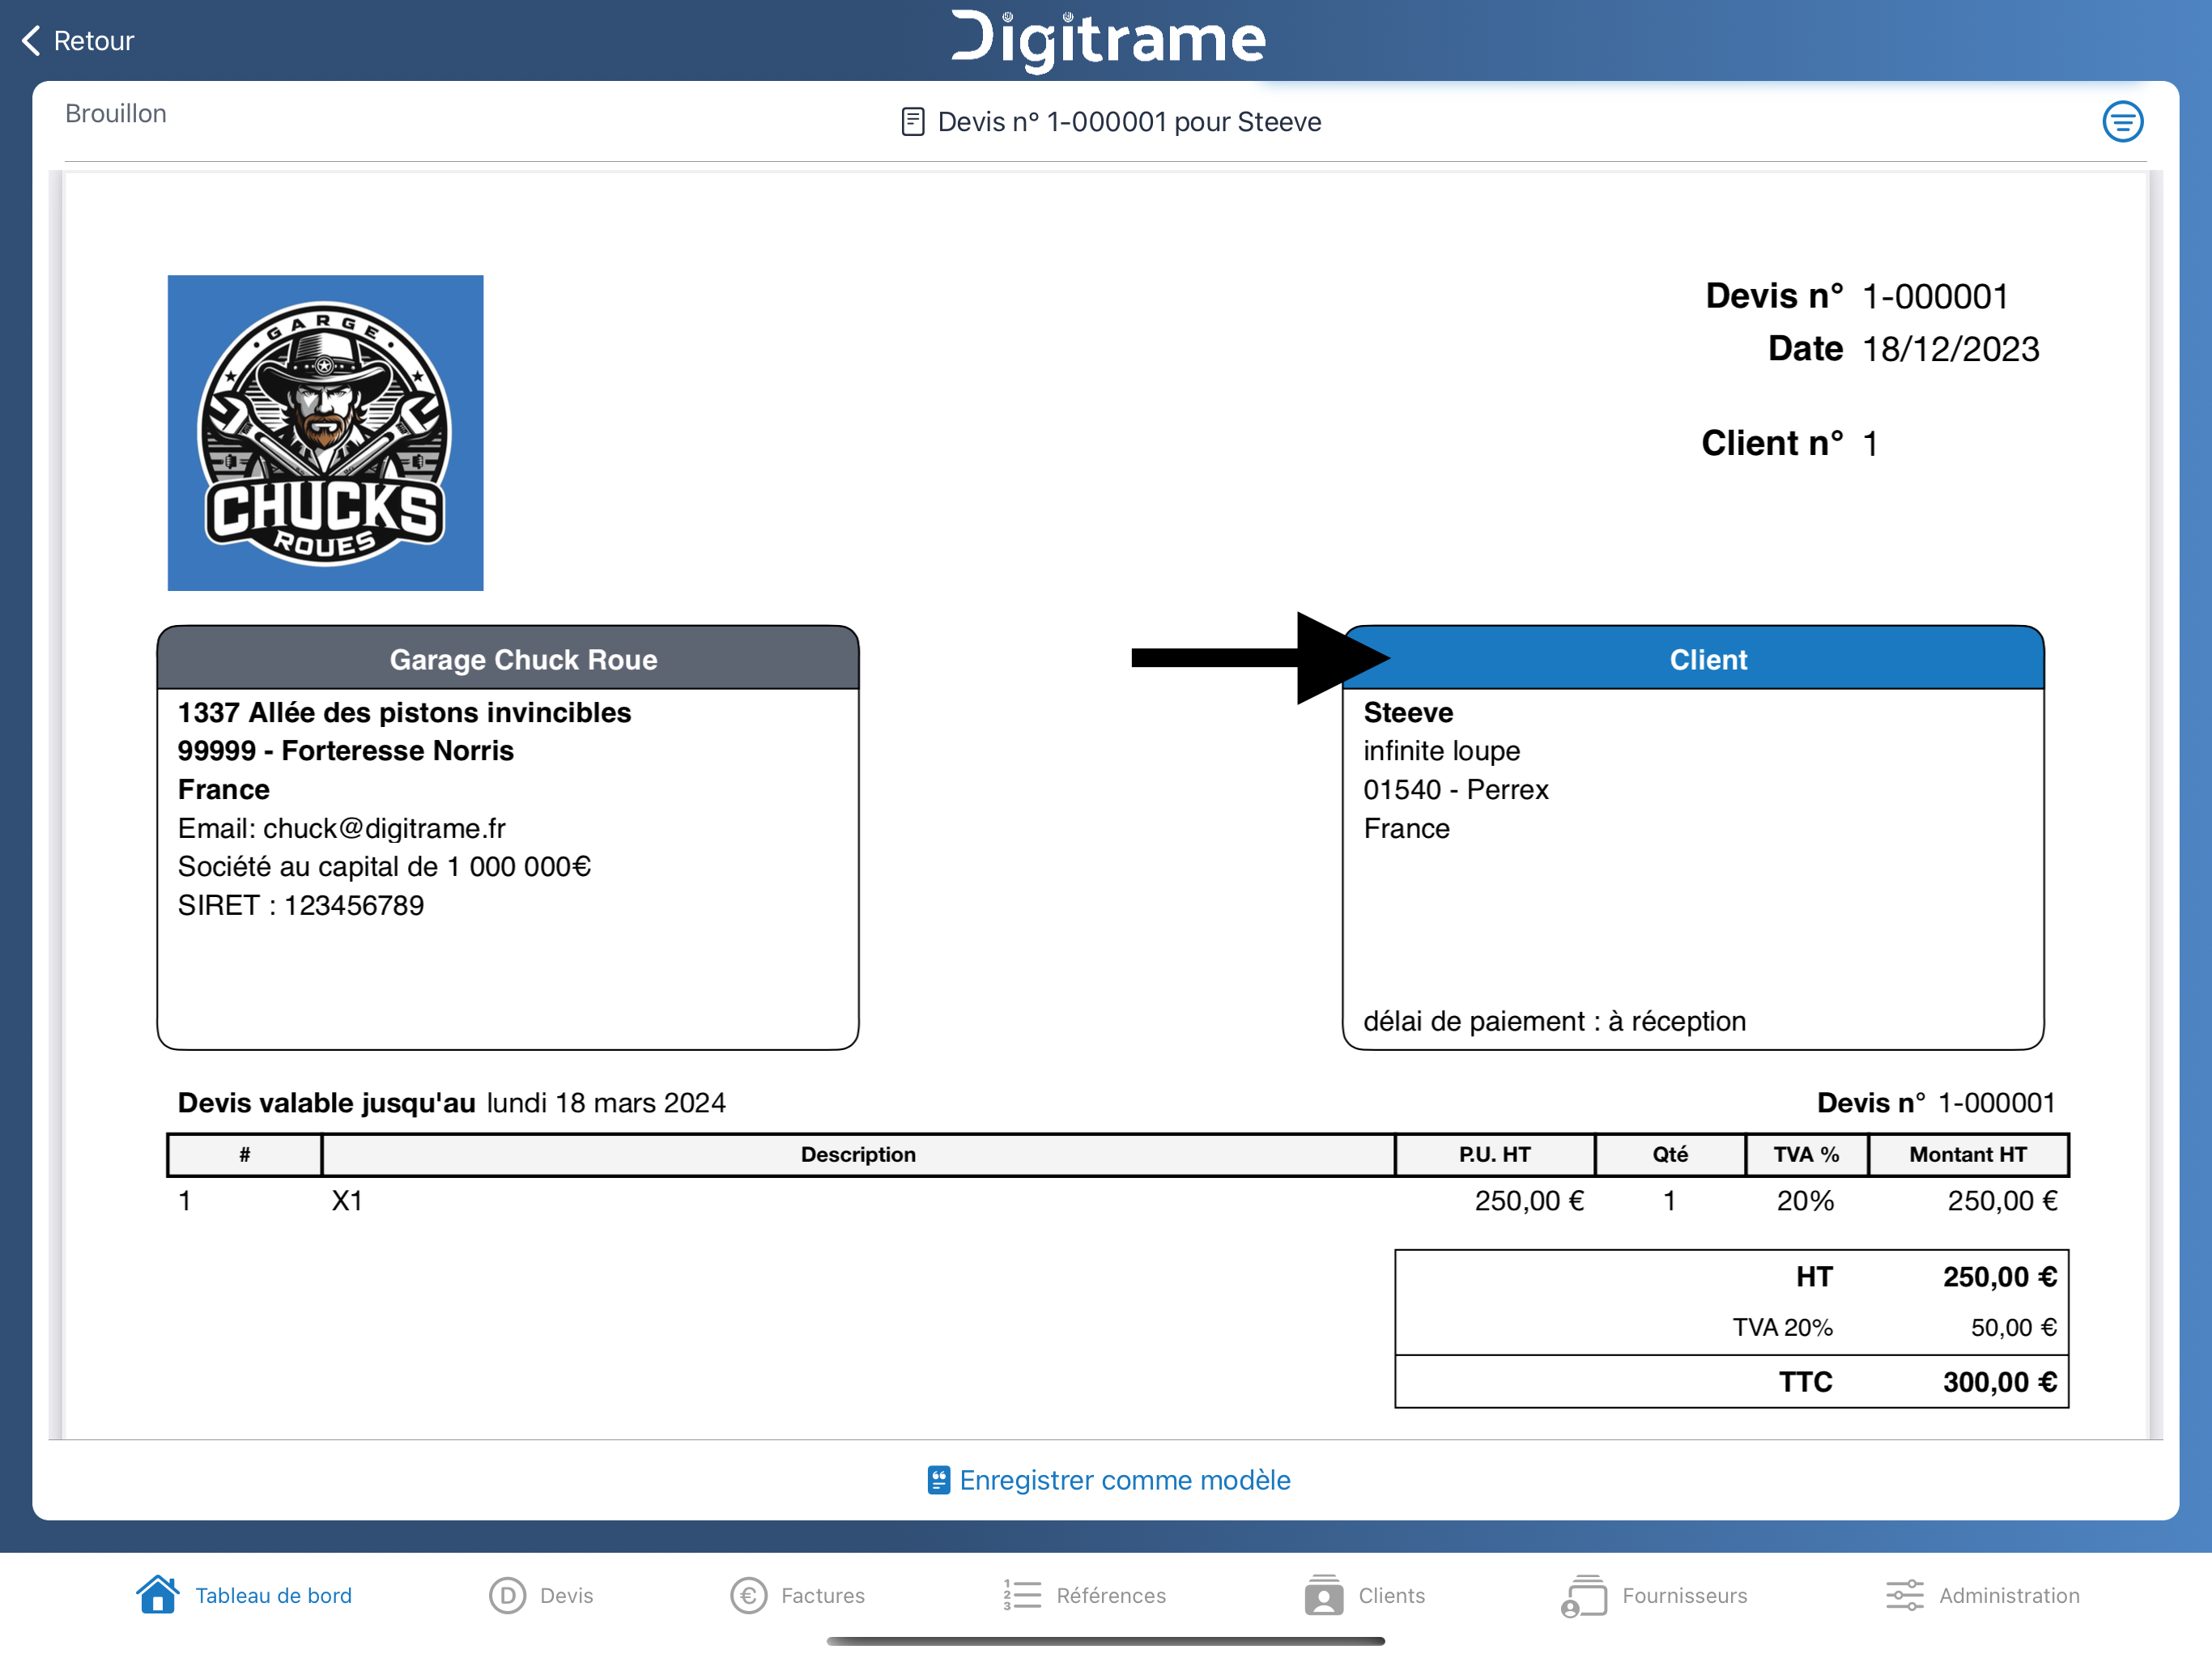Click 'Société au capital de 1 000 000€'
The image size is (2212, 1658).
click(x=385, y=866)
